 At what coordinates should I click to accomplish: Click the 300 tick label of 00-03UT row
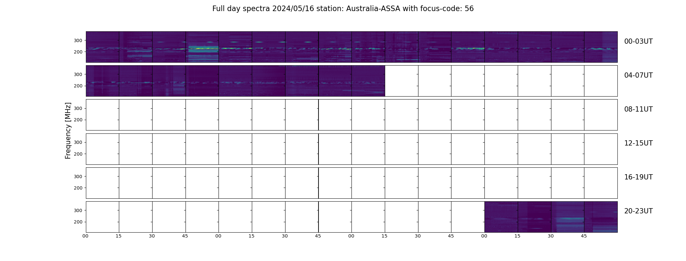[x=78, y=40]
